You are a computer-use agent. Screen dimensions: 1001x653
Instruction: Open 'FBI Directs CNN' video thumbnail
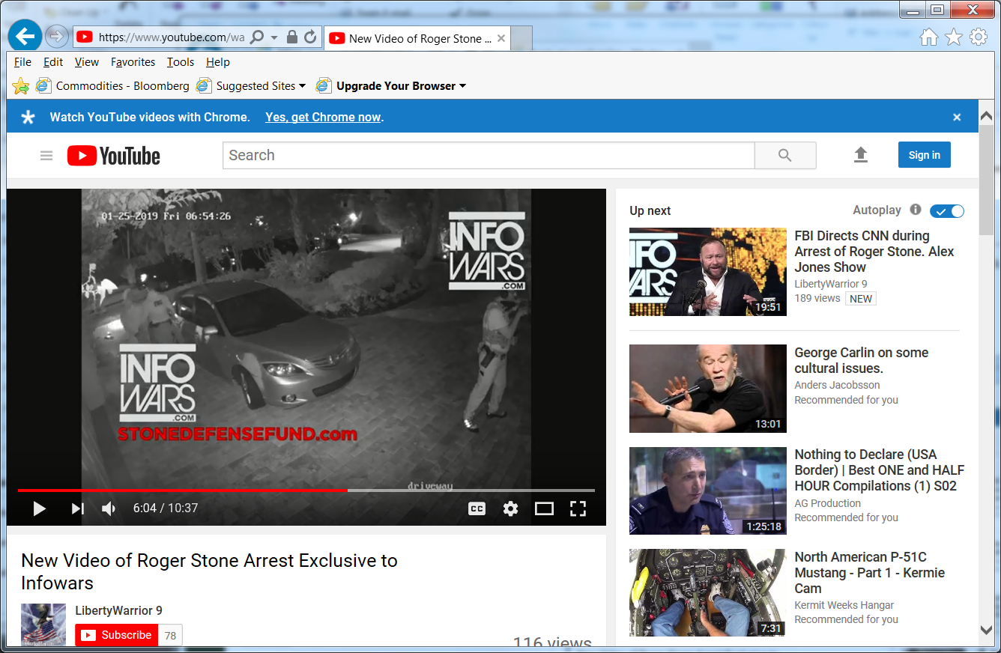[x=708, y=272]
